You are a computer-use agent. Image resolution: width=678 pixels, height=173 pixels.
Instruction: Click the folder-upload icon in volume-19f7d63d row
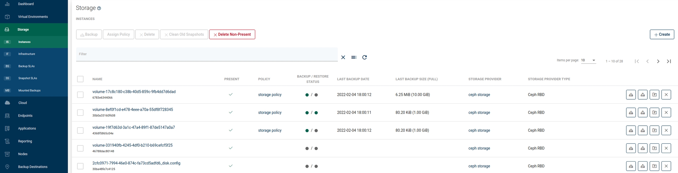pos(654,130)
